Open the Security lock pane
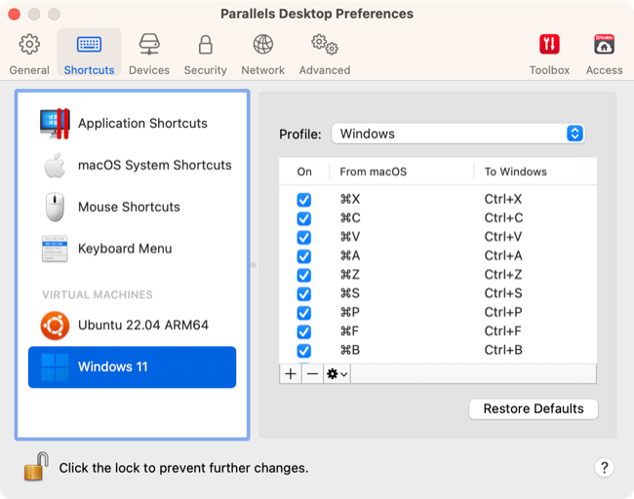The height and width of the screenshot is (499, 634). 206,54
